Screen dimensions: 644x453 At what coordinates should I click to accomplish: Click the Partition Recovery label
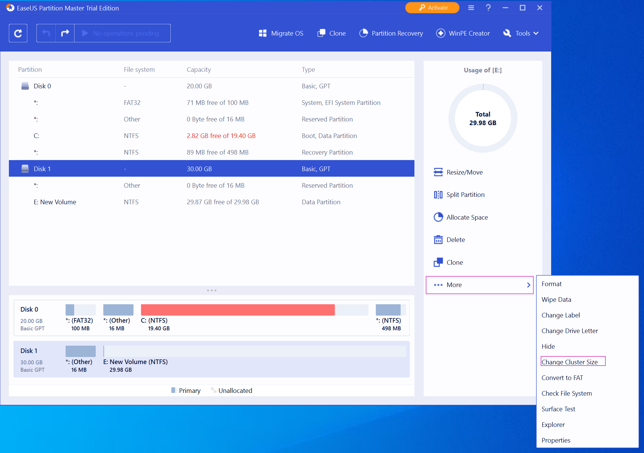[397, 33]
